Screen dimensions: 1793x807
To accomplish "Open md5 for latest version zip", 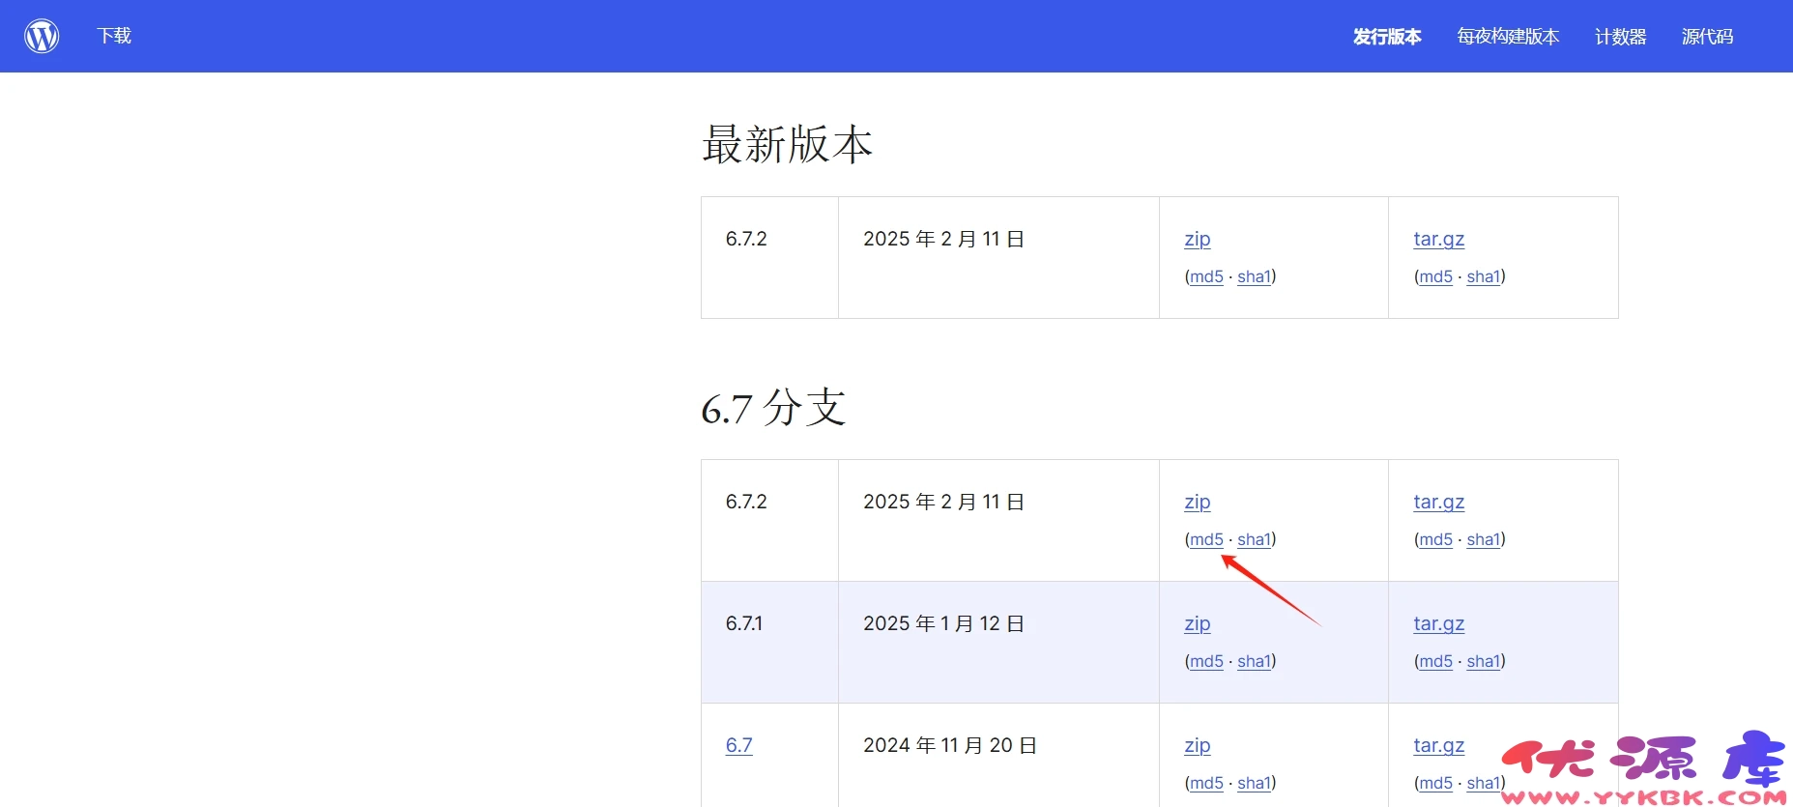I will coord(1206,276).
